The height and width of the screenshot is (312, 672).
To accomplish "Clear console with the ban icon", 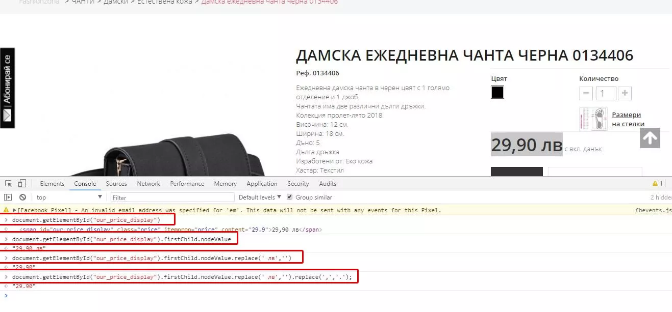I will click(22, 197).
